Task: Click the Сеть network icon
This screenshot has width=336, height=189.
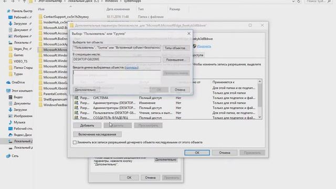Action: (8, 156)
